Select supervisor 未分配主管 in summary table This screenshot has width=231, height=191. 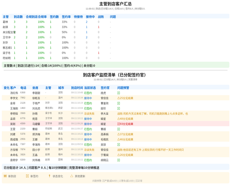9,32
